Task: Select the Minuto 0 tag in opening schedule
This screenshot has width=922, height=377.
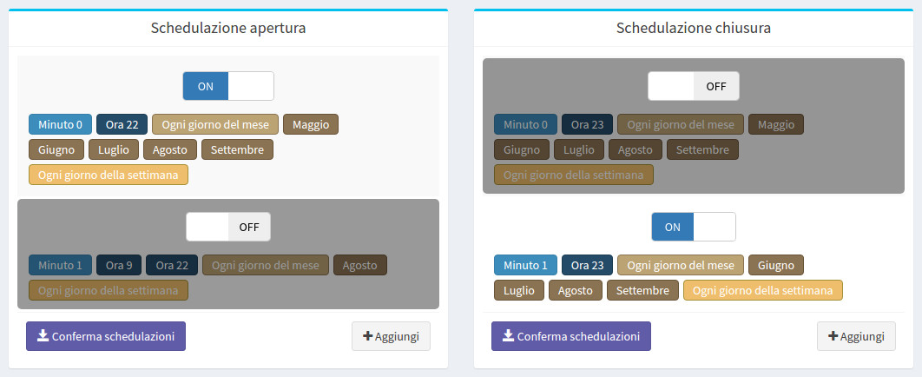Action: [x=61, y=124]
